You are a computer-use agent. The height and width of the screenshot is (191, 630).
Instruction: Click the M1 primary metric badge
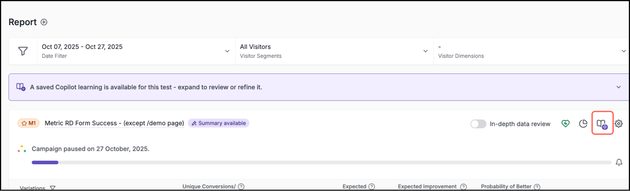coord(28,123)
